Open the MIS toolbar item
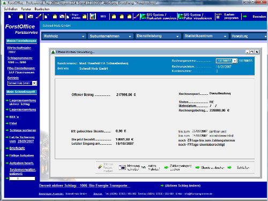The height and width of the screenshot is (201, 268). click(x=103, y=17)
